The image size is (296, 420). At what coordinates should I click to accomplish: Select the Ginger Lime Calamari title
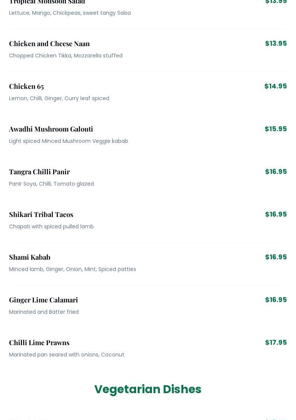43,300
